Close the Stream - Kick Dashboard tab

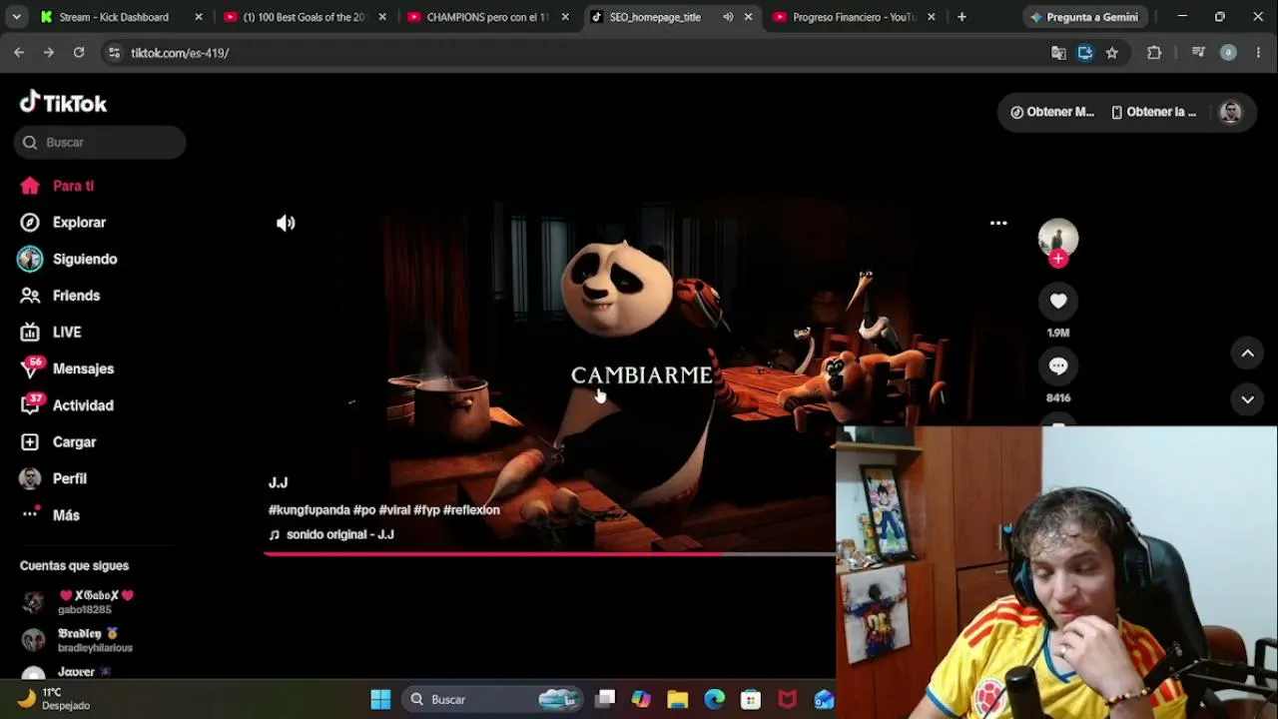coord(199,17)
